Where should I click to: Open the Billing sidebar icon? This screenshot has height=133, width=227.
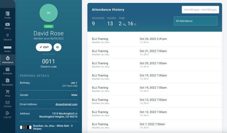(x=7, y=24)
